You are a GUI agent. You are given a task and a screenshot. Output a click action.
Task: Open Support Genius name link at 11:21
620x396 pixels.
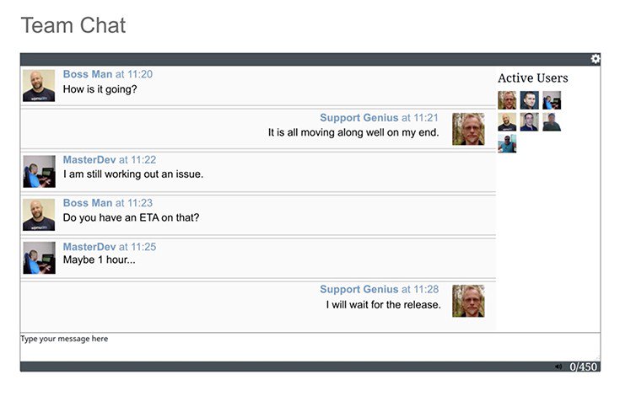[x=359, y=118]
